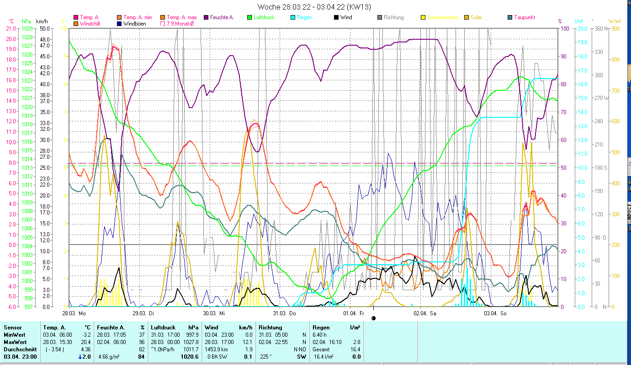631x365 pixels.
Task: Click the orange Windchill legend swatch
Action: [76, 23]
